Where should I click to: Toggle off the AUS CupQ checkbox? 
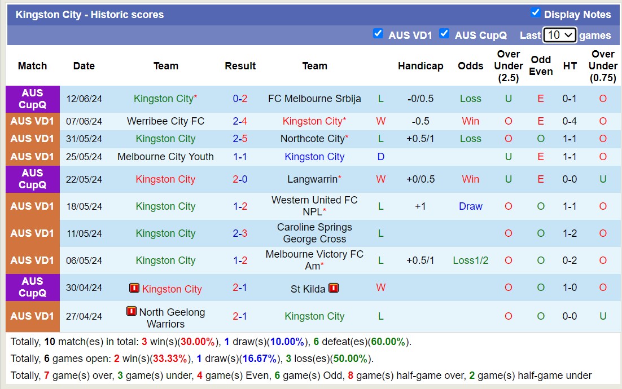click(x=444, y=34)
